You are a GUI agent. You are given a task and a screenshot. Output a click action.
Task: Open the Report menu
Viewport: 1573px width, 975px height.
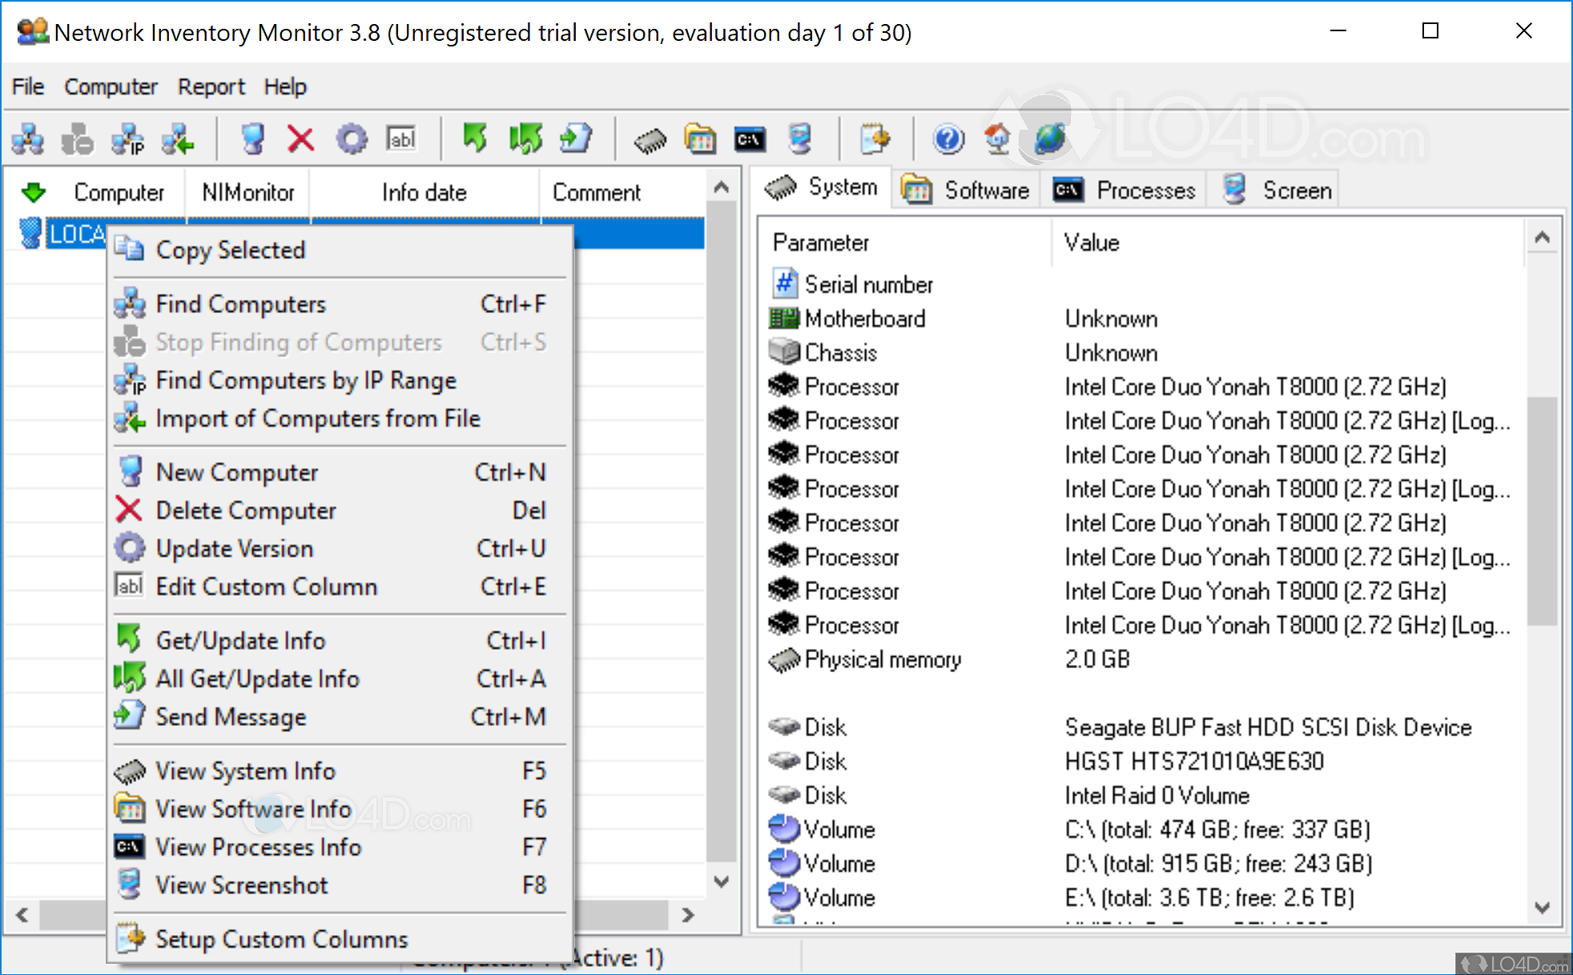(x=211, y=87)
